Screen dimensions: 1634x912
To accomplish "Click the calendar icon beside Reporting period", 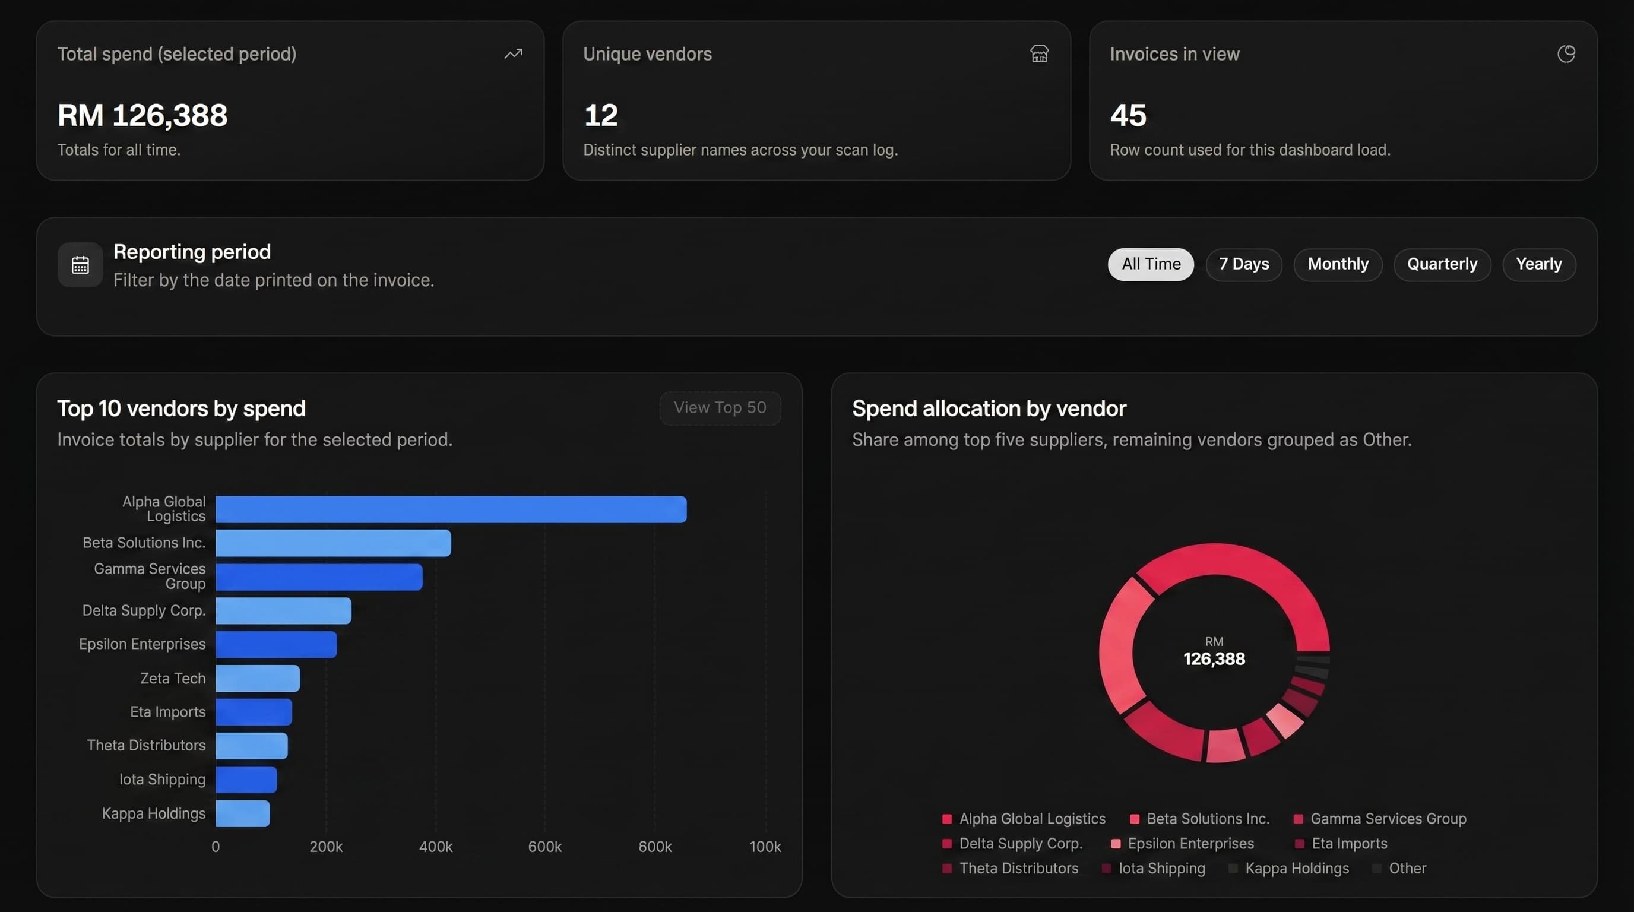I will point(80,264).
